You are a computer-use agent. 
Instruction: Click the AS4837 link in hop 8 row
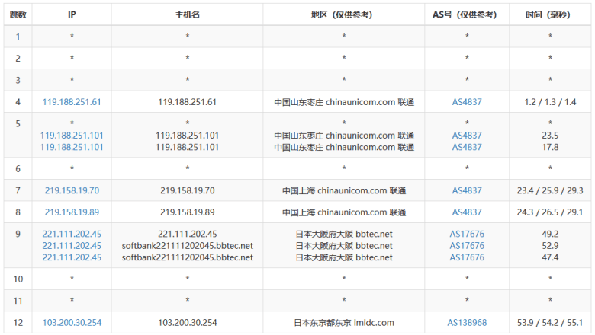pos(467,212)
